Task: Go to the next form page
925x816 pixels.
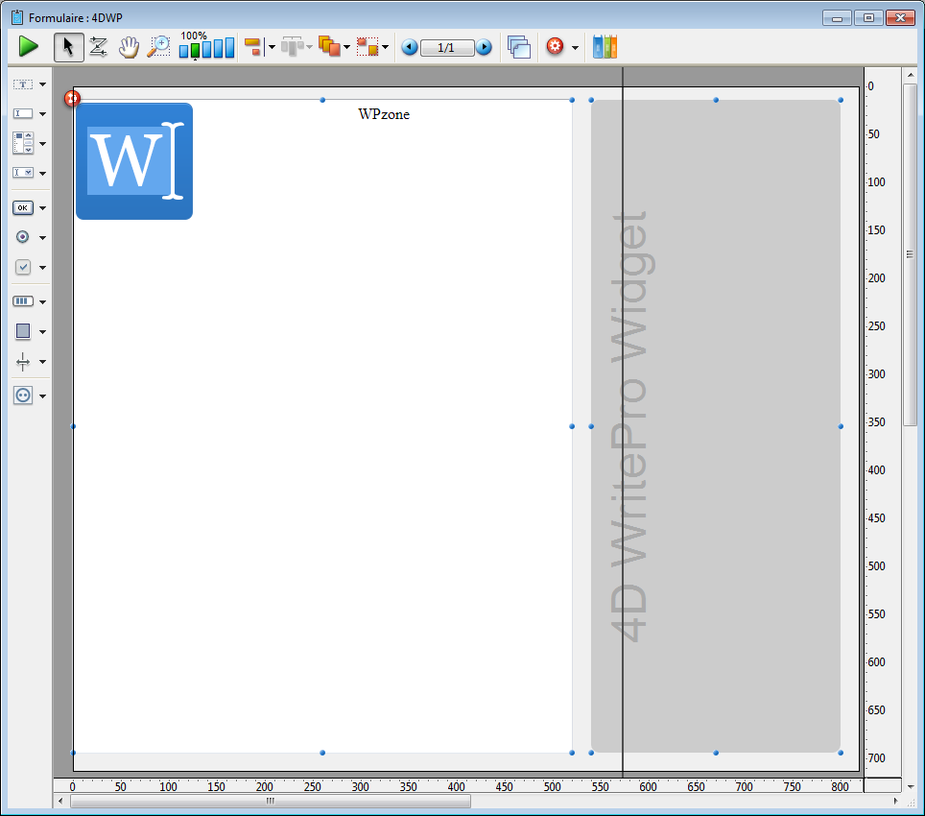Action: pos(484,47)
